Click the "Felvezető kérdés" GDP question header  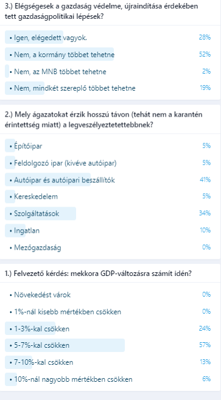click(98, 274)
